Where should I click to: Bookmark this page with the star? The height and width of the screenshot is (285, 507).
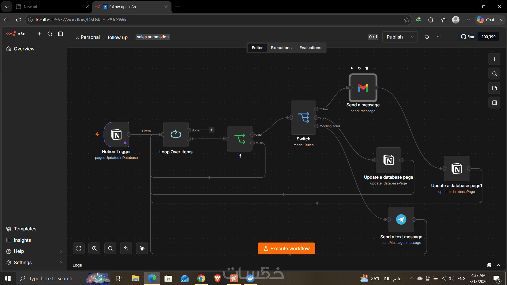407,20
